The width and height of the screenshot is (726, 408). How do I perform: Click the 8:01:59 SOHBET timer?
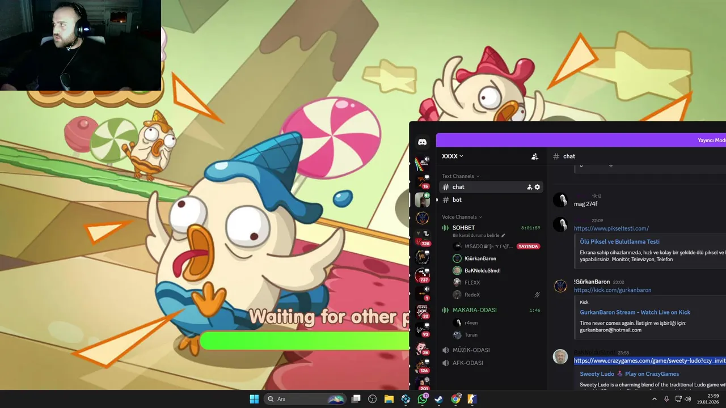530,228
